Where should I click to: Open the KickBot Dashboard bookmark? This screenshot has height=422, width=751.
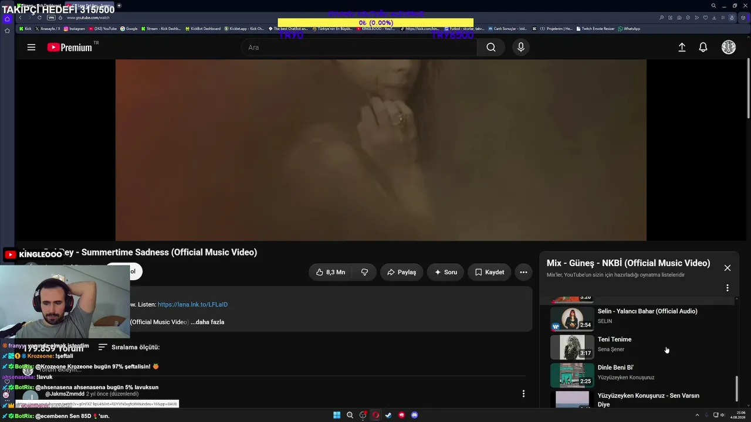click(x=203, y=29)
